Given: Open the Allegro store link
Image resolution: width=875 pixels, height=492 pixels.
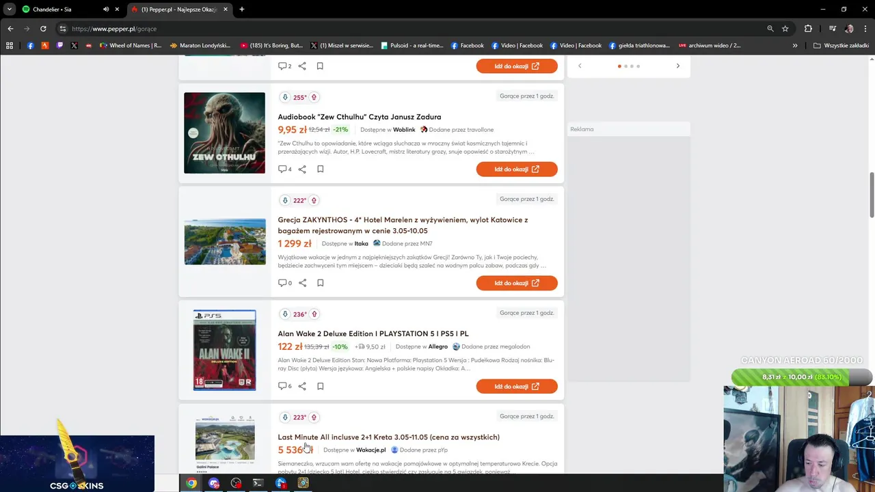Looking at the screenshot, I should pos(438,346).
